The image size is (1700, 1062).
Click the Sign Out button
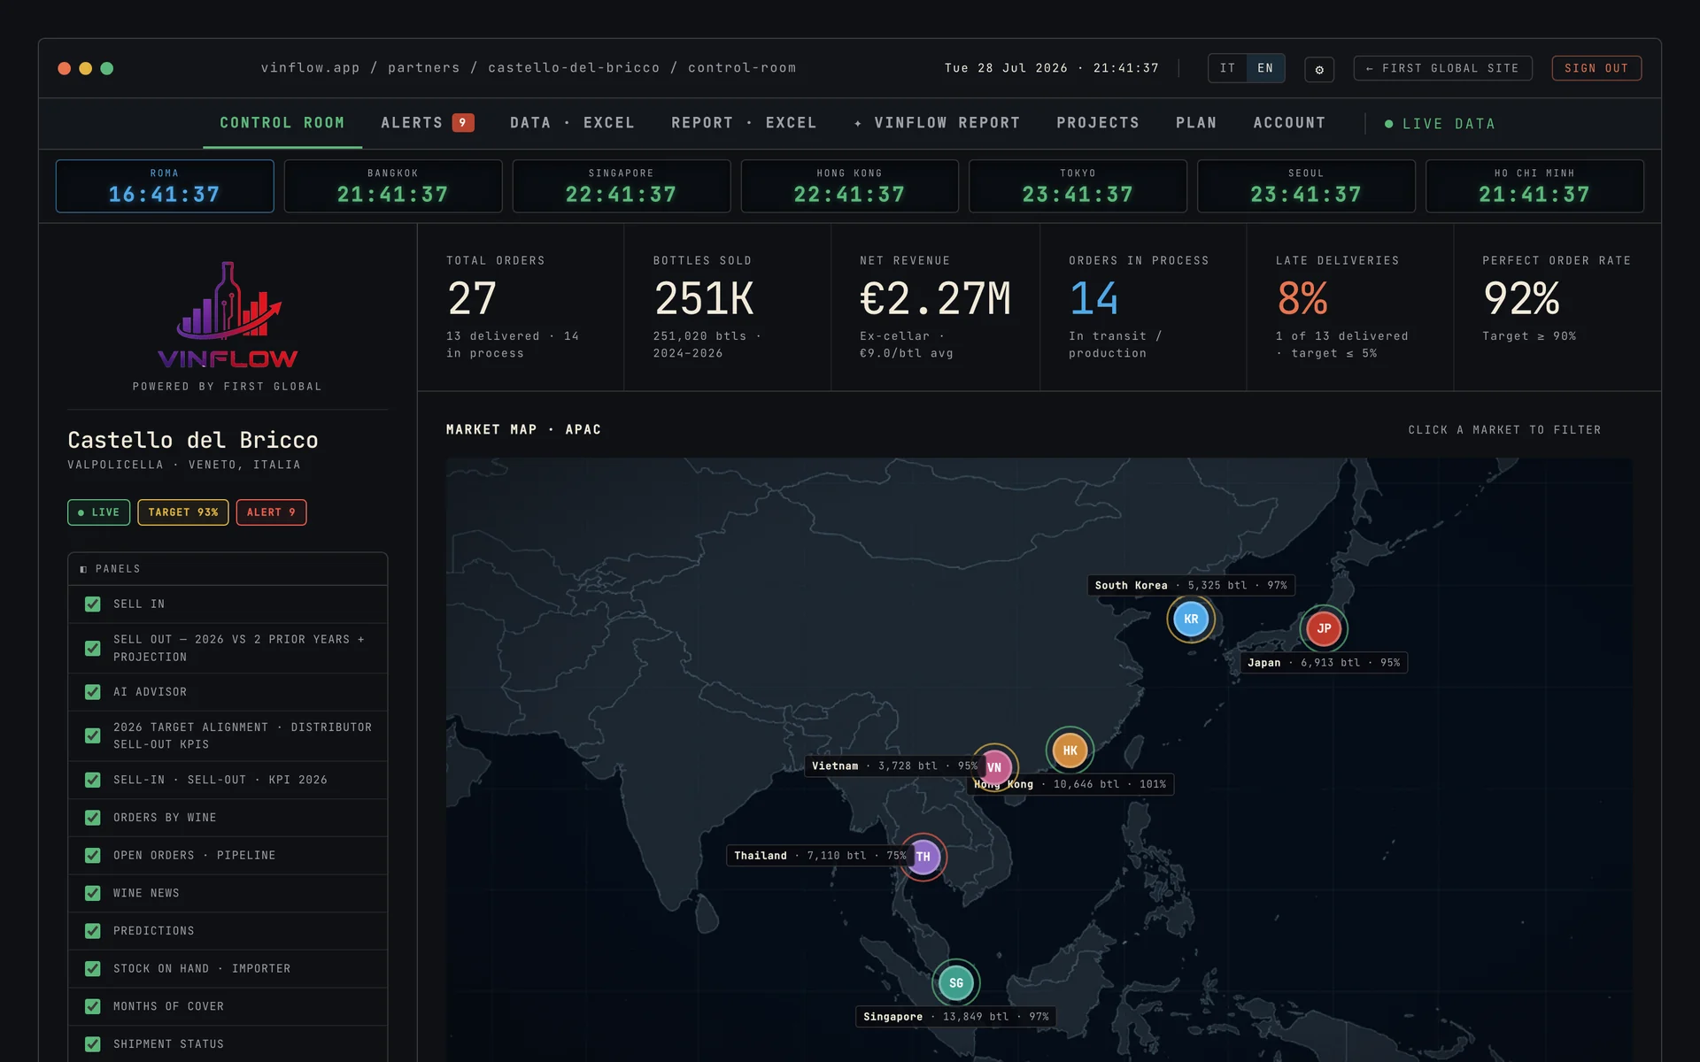click(1596, 68)
